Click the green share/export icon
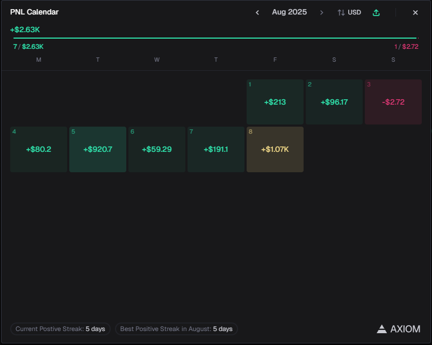The width and height of the screenshot is (432, 345). (376, 12)
